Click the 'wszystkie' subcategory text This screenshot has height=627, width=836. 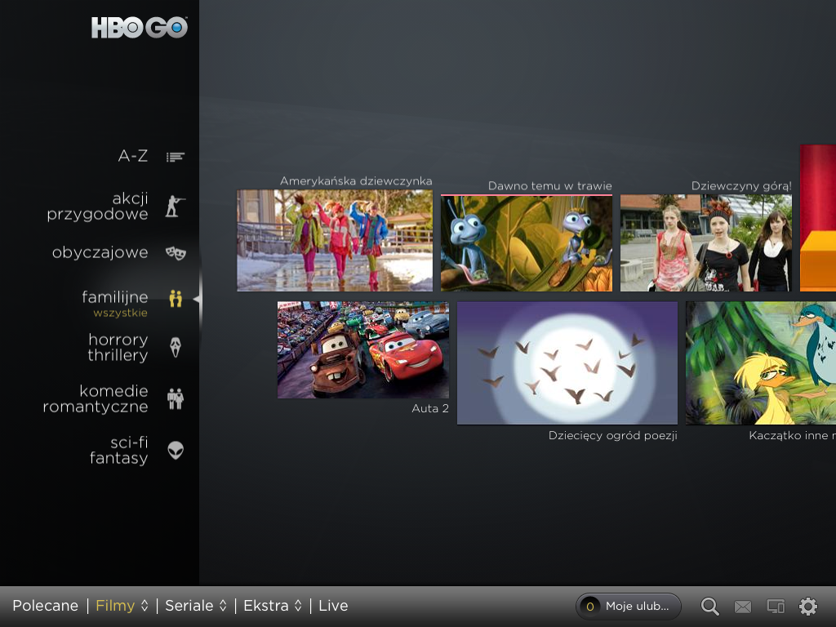121,313
